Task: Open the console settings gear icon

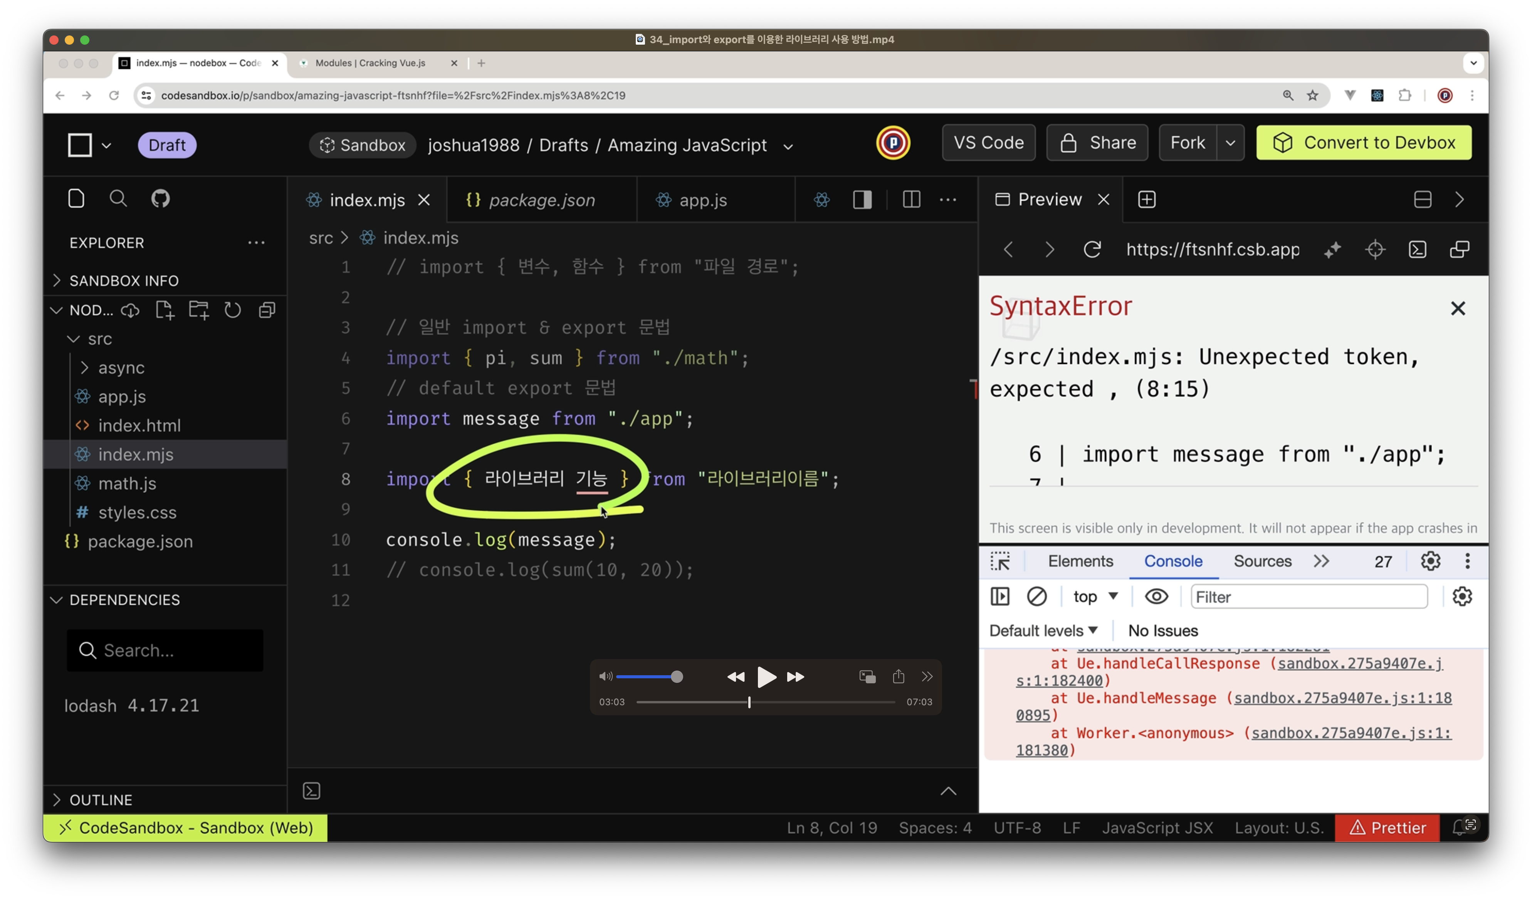Action: [x=1461, y=596]
